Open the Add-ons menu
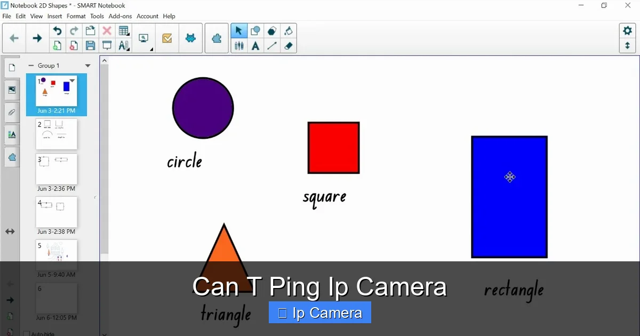 121,16
